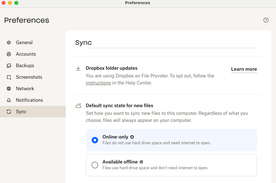276x183 pixels.
Task: Click the Backups icon in sidebar
Action: tap(9, 66)
